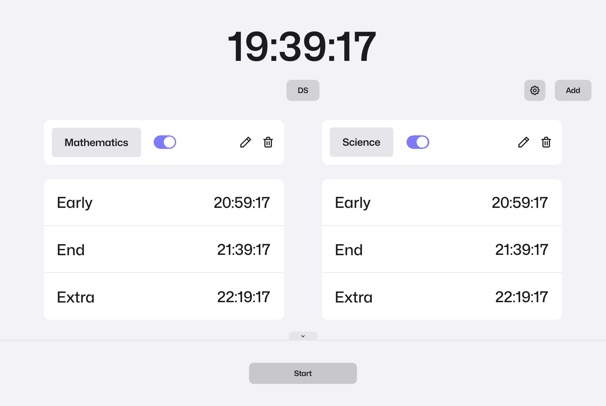Click the Early row under Science
Image resolution: width=606 pixels, height=406 pixels.
(442, 202)
